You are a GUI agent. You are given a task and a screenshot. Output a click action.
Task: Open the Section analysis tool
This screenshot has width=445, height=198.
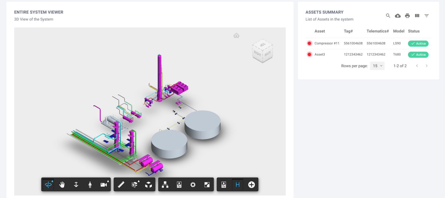point(135,184)
